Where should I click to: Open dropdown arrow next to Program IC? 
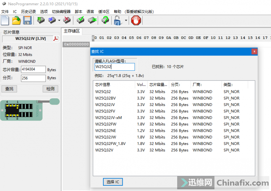point(59,20)
